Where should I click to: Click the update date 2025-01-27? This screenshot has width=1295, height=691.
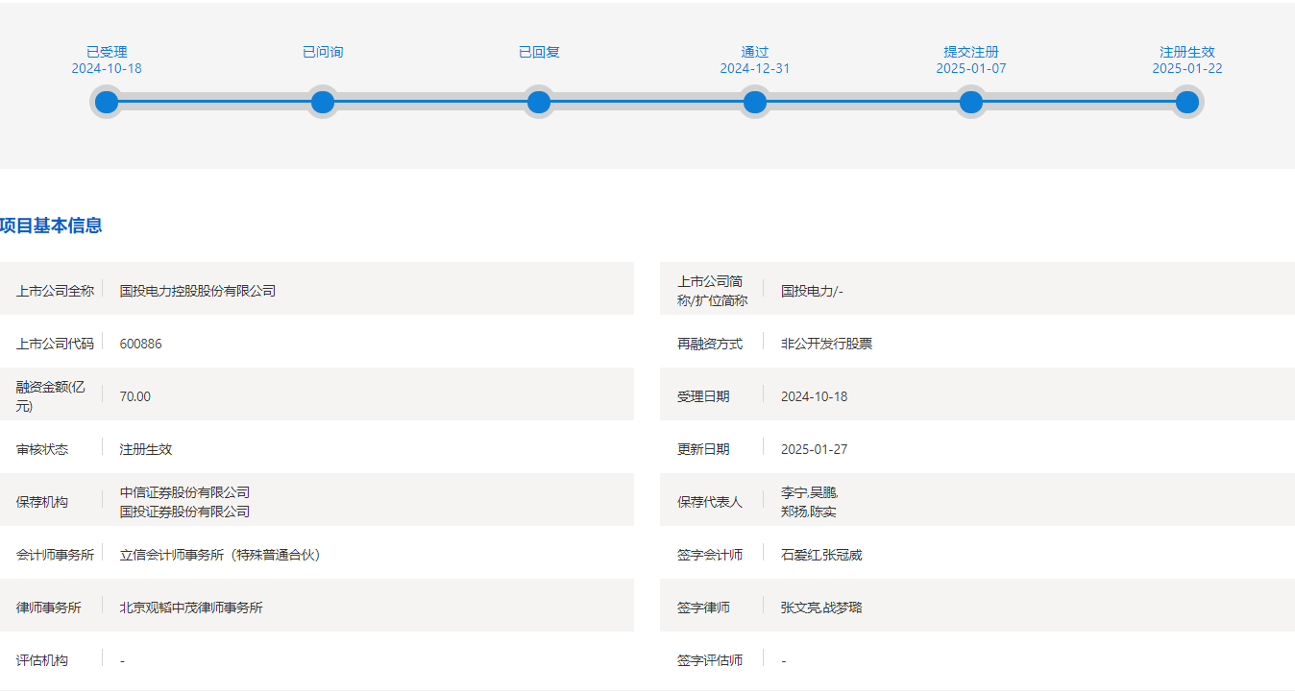click(814, 449)
